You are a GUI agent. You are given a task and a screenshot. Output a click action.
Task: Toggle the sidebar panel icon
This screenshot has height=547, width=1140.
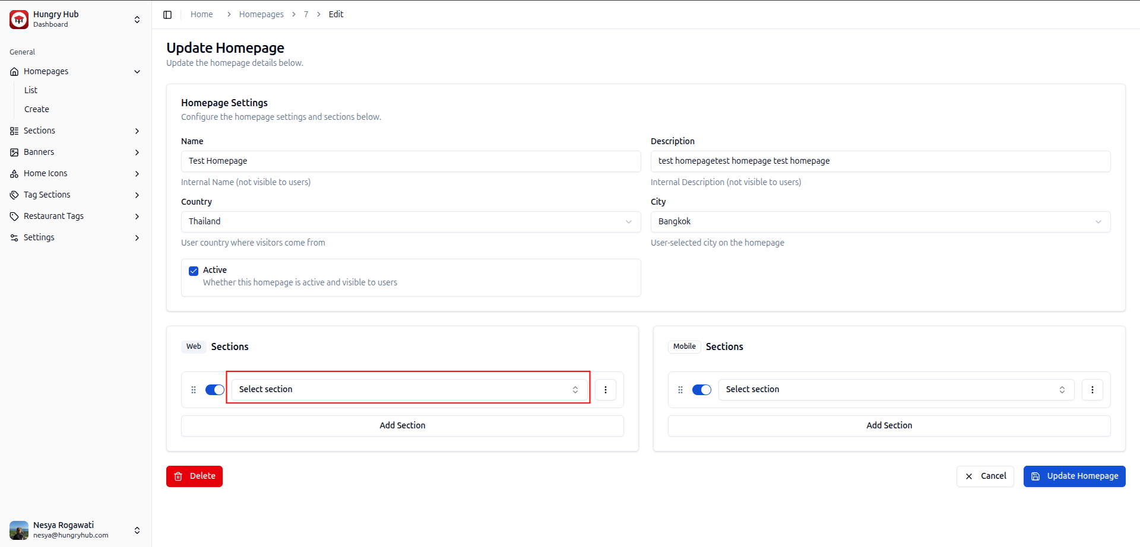coord(167,14)
